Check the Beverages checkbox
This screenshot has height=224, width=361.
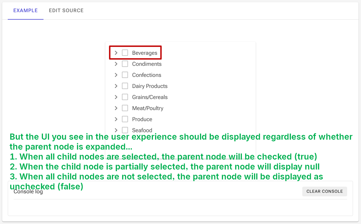(125, 53)
